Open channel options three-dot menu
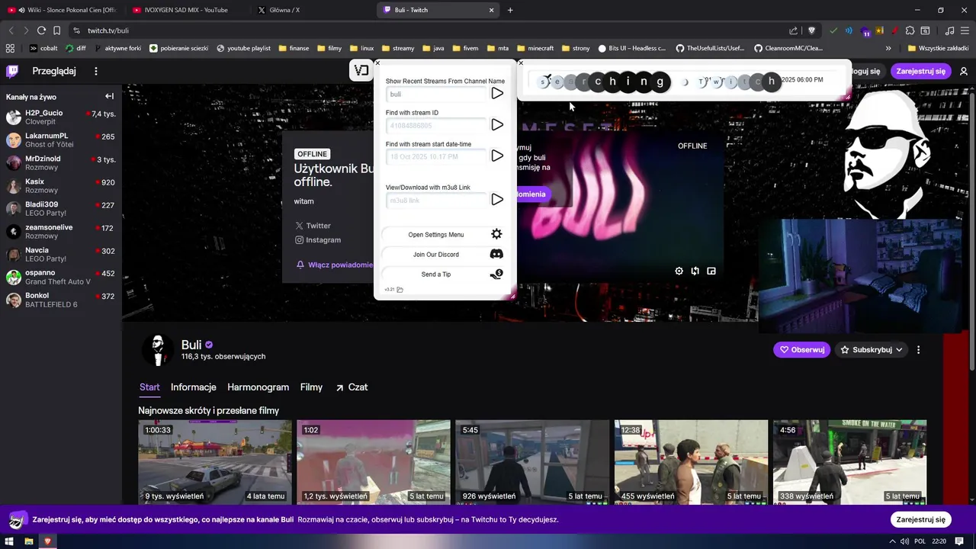 tap(918, 350)
